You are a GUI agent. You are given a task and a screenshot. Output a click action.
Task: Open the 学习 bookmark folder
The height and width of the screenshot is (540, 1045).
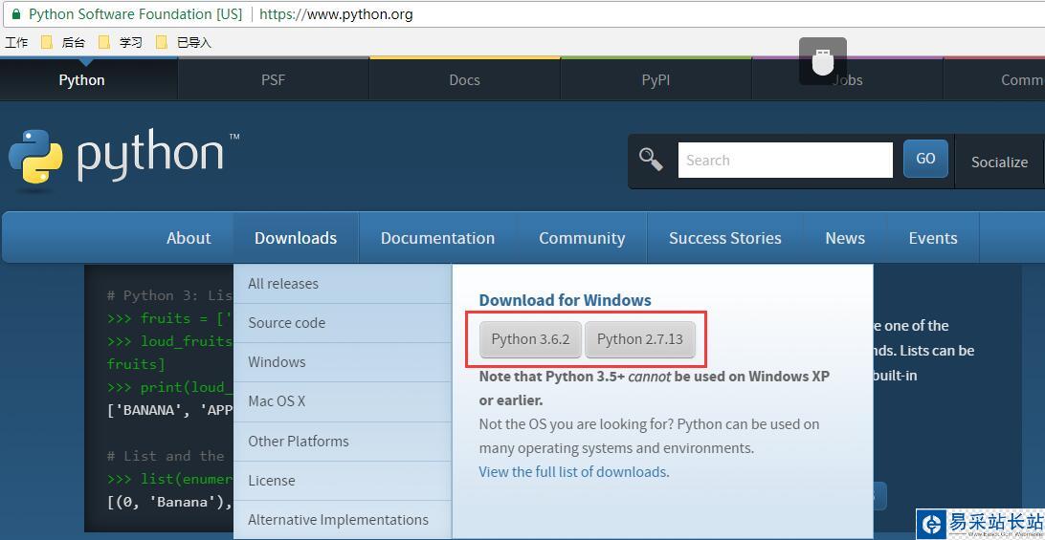point(122,42)
